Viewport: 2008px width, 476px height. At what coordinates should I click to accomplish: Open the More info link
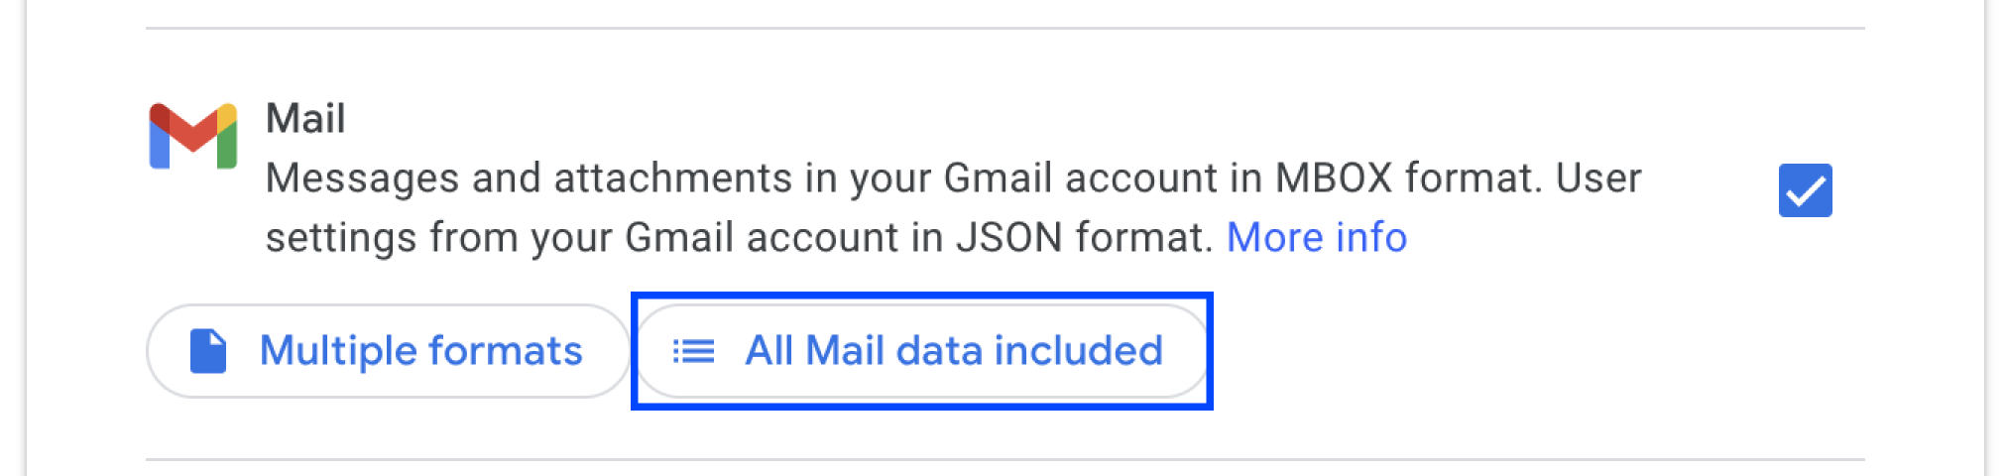click(1317, 238)
